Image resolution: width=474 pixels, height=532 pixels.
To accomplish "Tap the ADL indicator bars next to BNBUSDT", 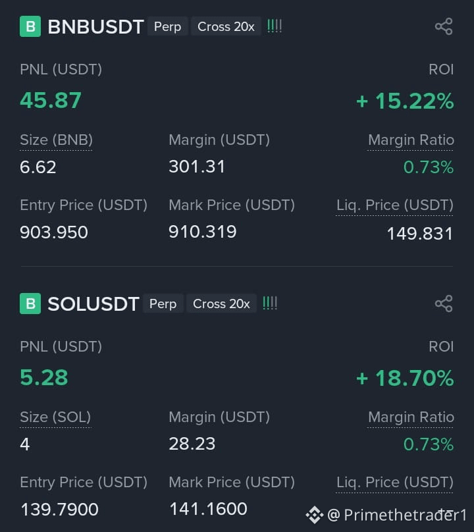I will (x=275, y=26).
